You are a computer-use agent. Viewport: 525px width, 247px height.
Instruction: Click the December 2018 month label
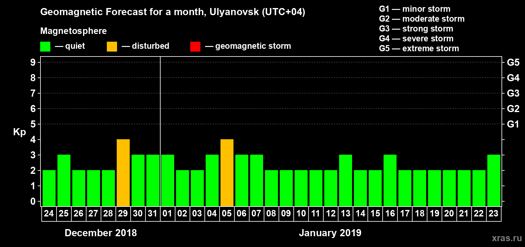[101, 233]
